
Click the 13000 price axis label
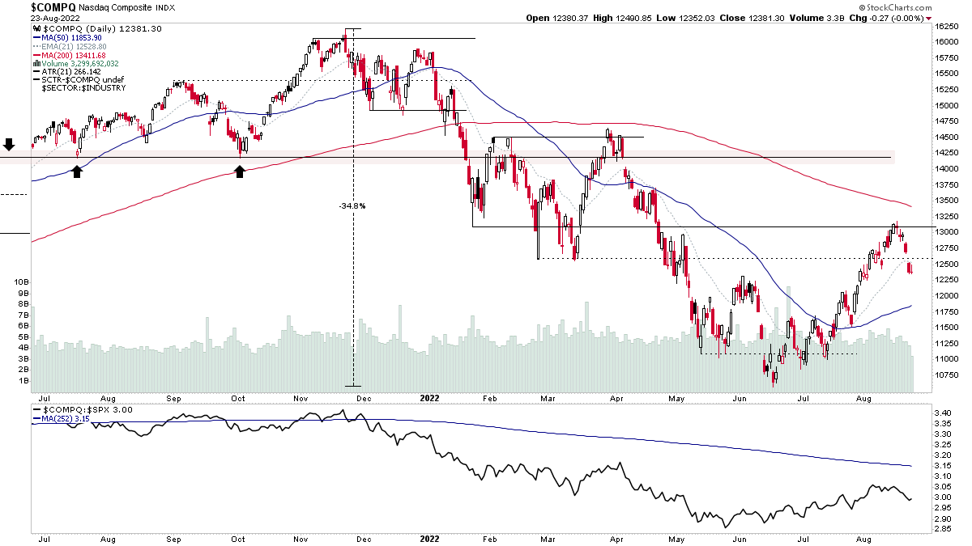point(949,232)
